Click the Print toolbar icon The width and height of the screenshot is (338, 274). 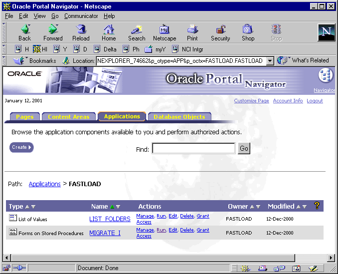(192, 30)
